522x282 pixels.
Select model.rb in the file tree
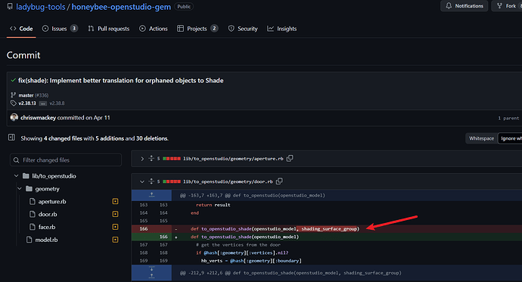[x=46, y=240]
